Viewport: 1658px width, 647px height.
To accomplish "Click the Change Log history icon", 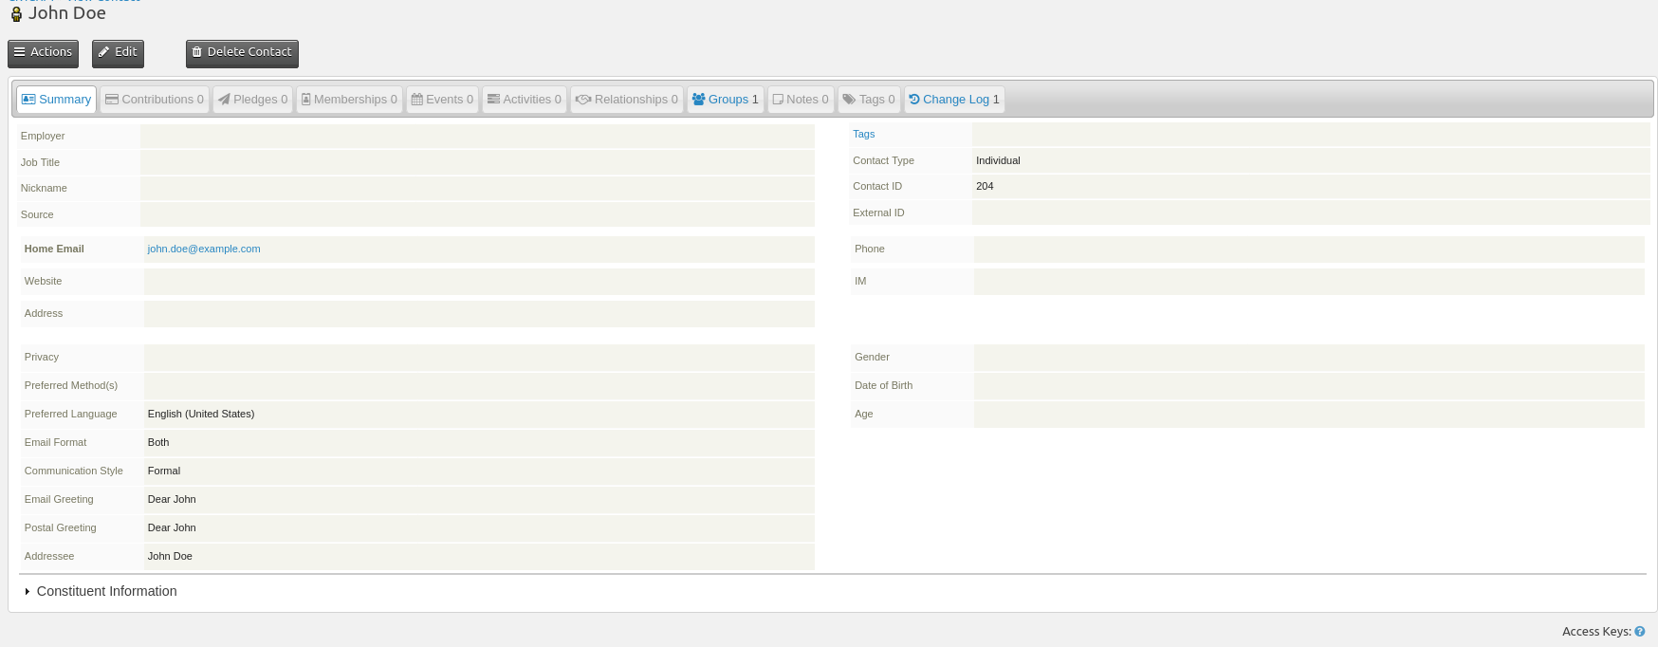I will tap(914, 100).
